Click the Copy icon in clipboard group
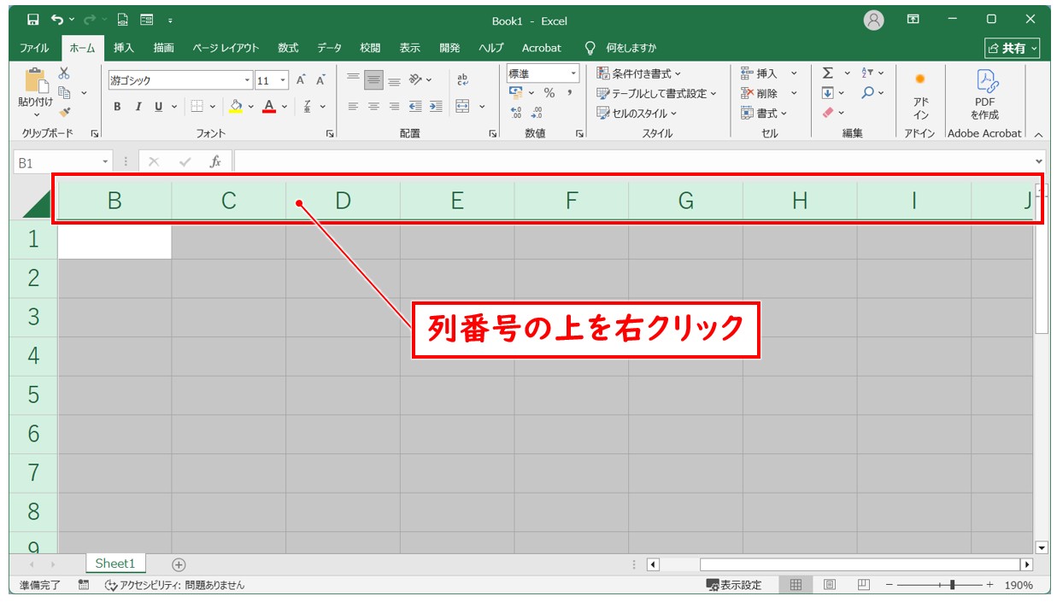Image resolution: width=1057 pixels, height=602 pixels. [64, 92]
